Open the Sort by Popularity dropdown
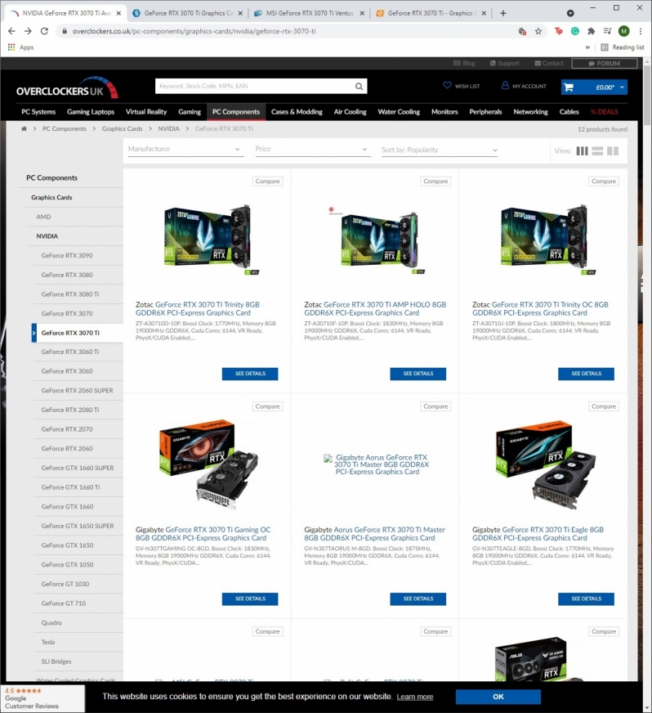 click(x=440, y=150)
